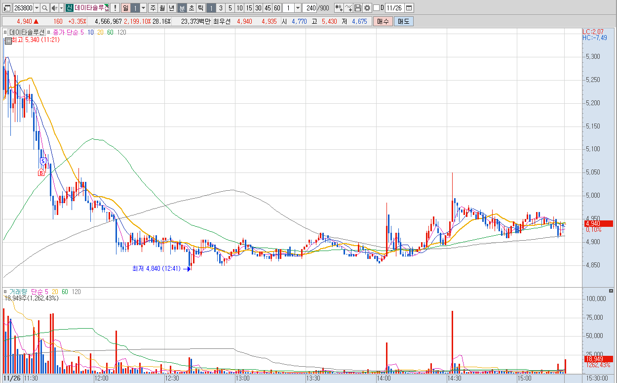Screen dimensions: 617x383
Task: Click the 매수 buy button
Action: [382, 21]
